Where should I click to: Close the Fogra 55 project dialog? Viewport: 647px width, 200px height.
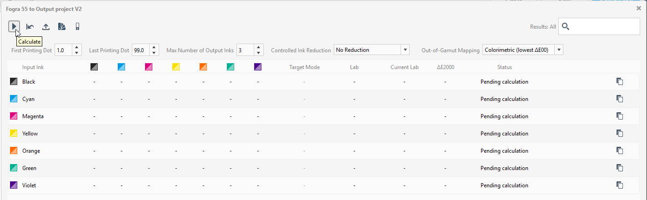click(639, 9)
